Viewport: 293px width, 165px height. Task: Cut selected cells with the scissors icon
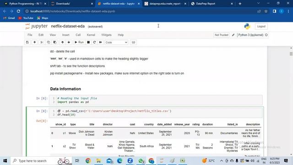click(42, 42)
